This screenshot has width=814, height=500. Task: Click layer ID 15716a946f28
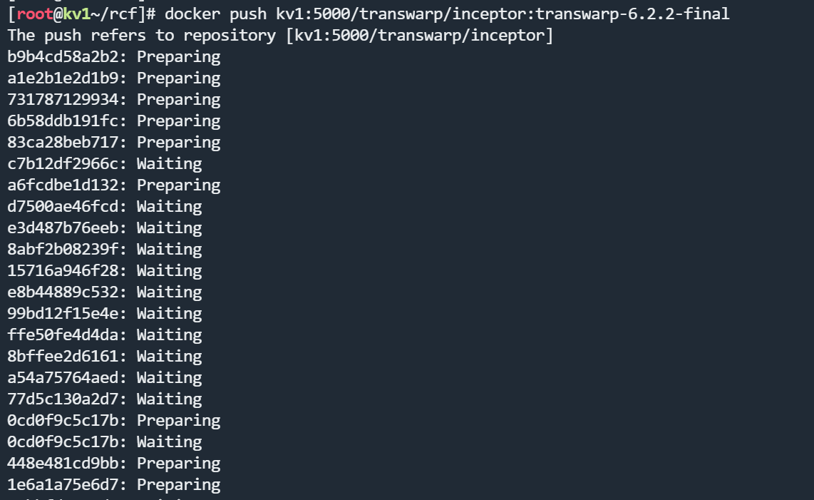coord(67,270)
